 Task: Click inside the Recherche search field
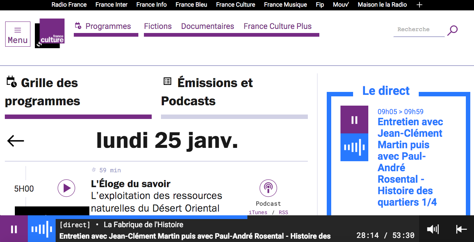tap(418, 30)
